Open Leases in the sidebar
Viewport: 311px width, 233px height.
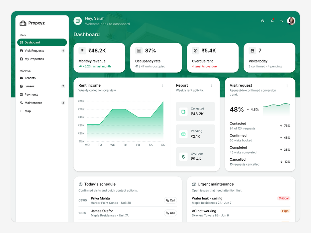pyautogui.click(x=42, y=86)
